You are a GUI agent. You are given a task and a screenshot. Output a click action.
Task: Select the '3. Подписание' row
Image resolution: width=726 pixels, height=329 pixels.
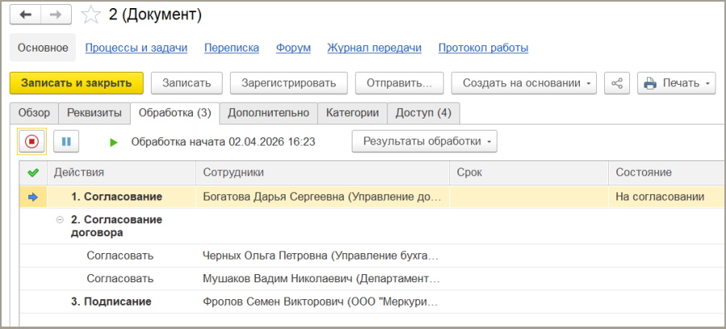(372, 302)
